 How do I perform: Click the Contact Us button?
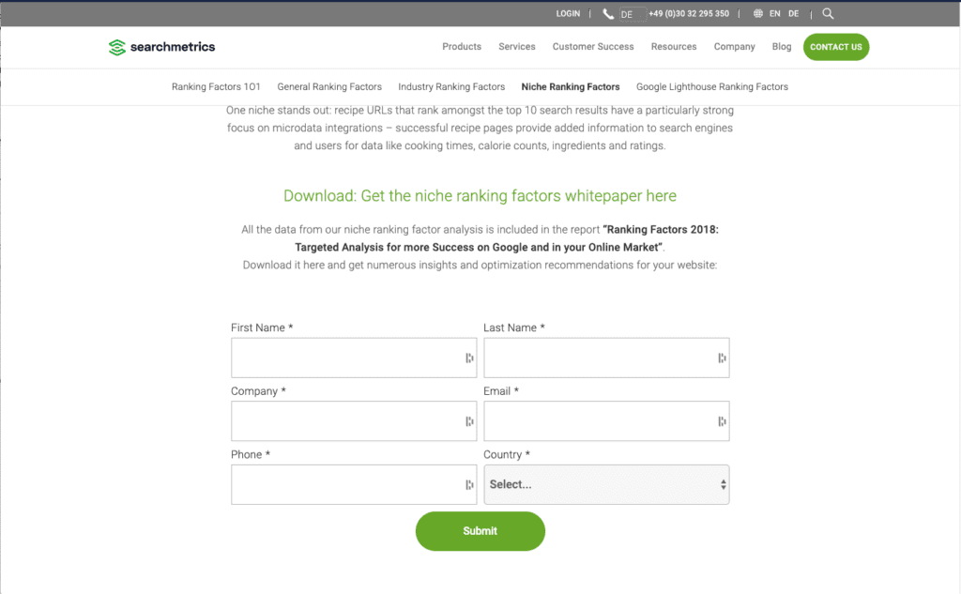coord(836,47)
